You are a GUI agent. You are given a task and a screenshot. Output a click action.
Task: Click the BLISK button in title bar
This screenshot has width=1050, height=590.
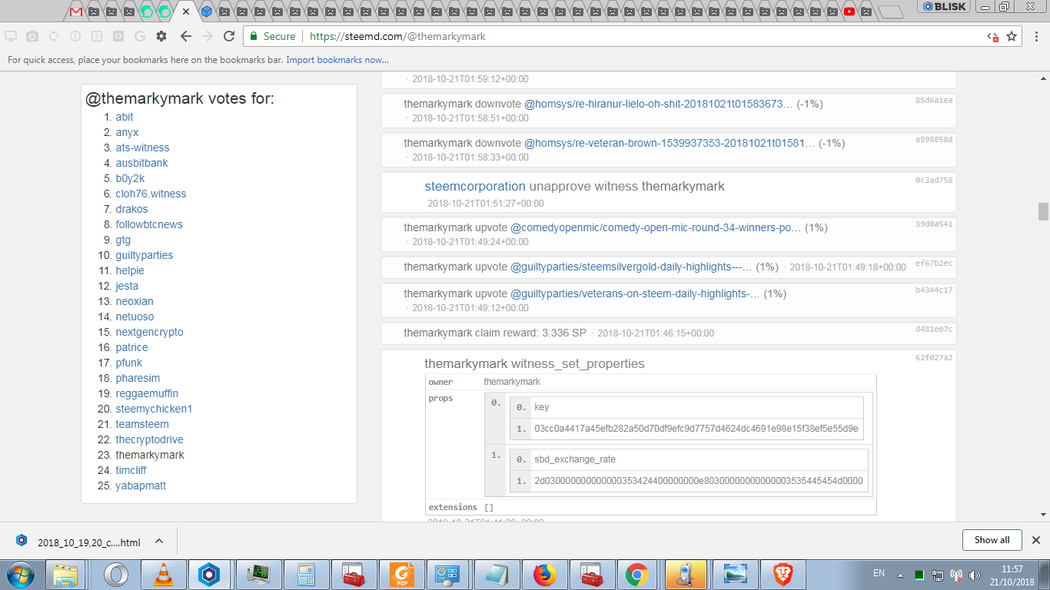945,6
